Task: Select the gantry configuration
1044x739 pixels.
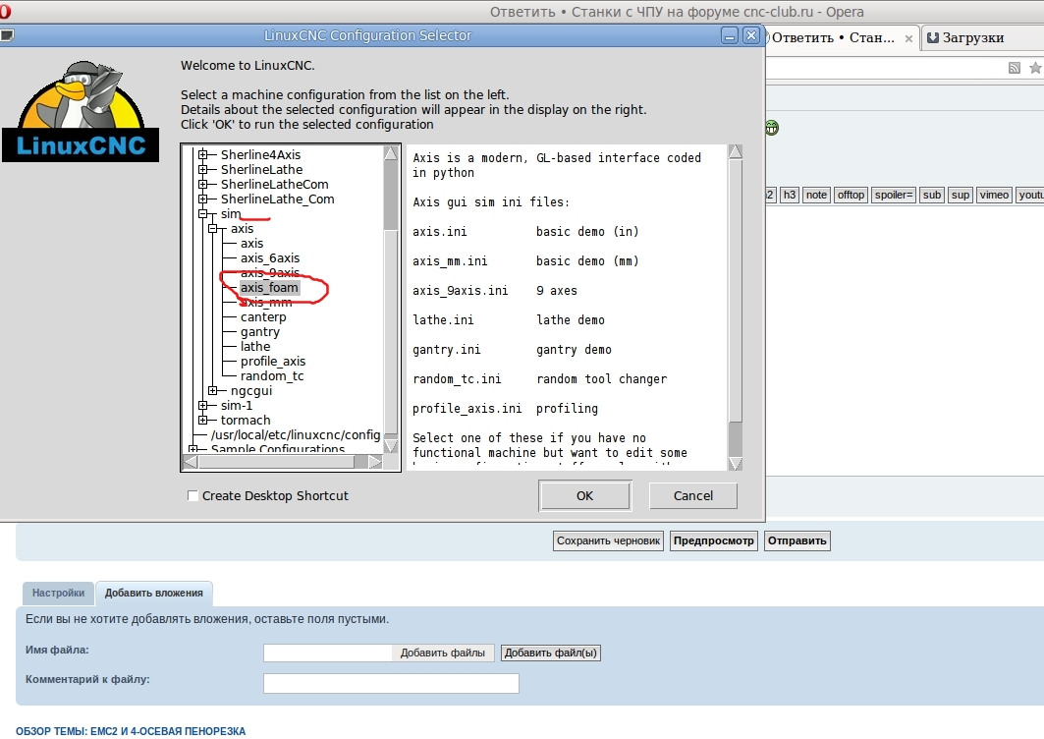Action: click(x=259, y=332)
